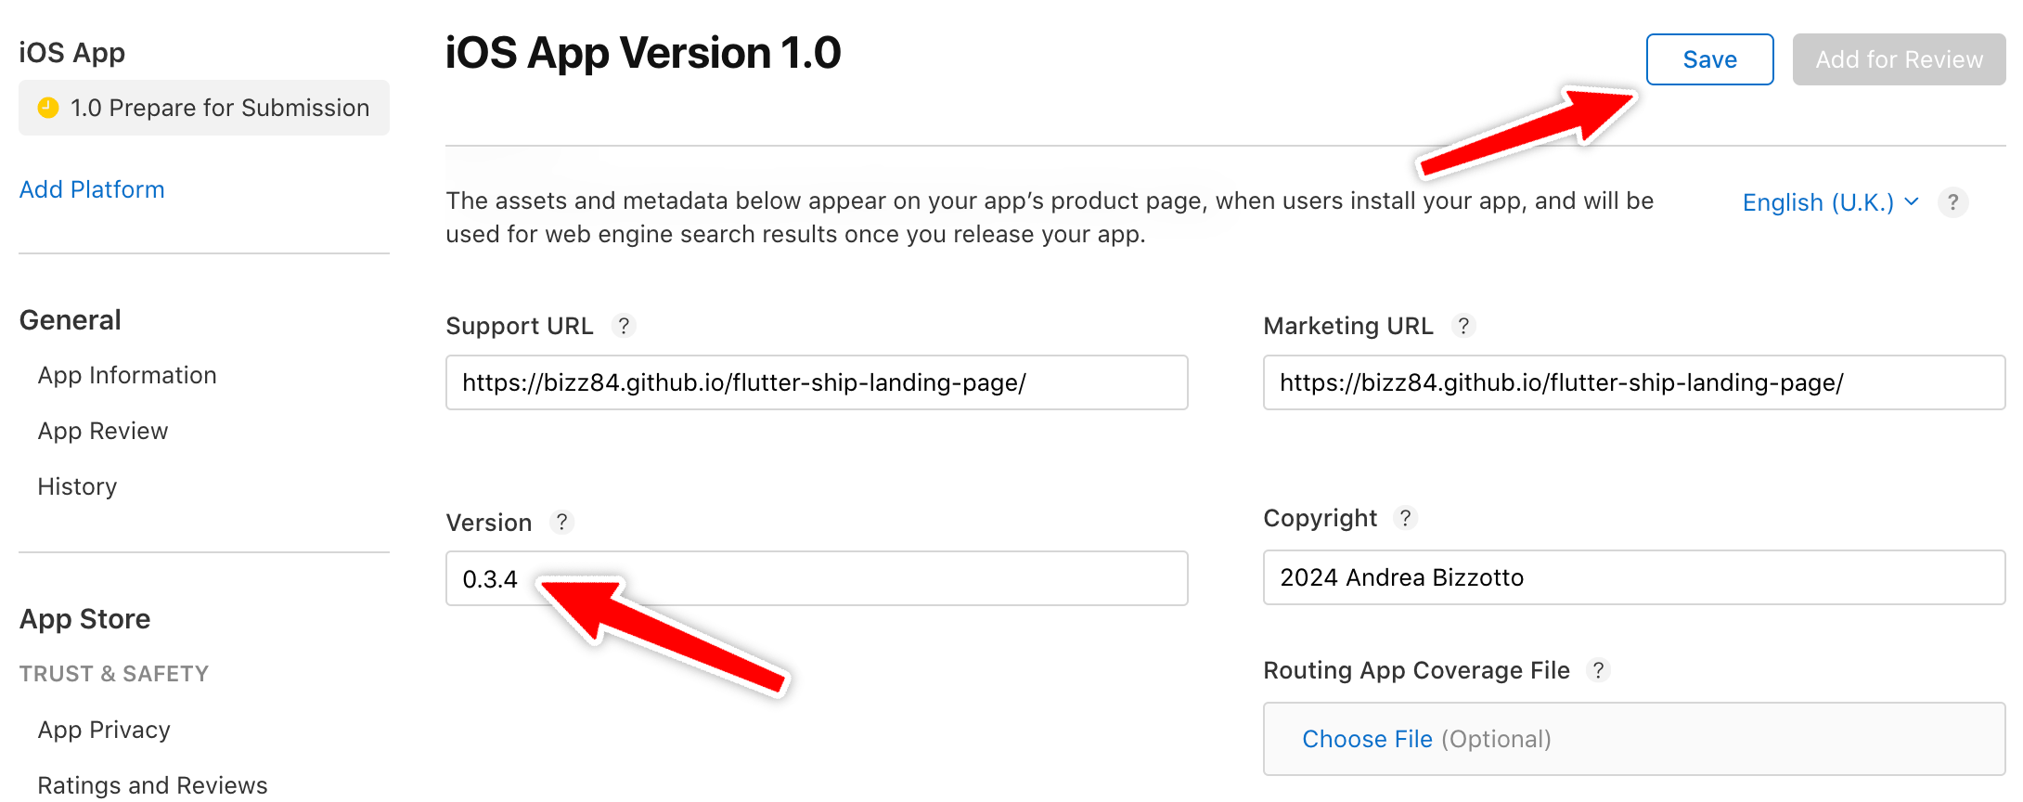2023x802 pixels.
Task: Click the Support URL help icon
Action: click(x=624, y=326)
